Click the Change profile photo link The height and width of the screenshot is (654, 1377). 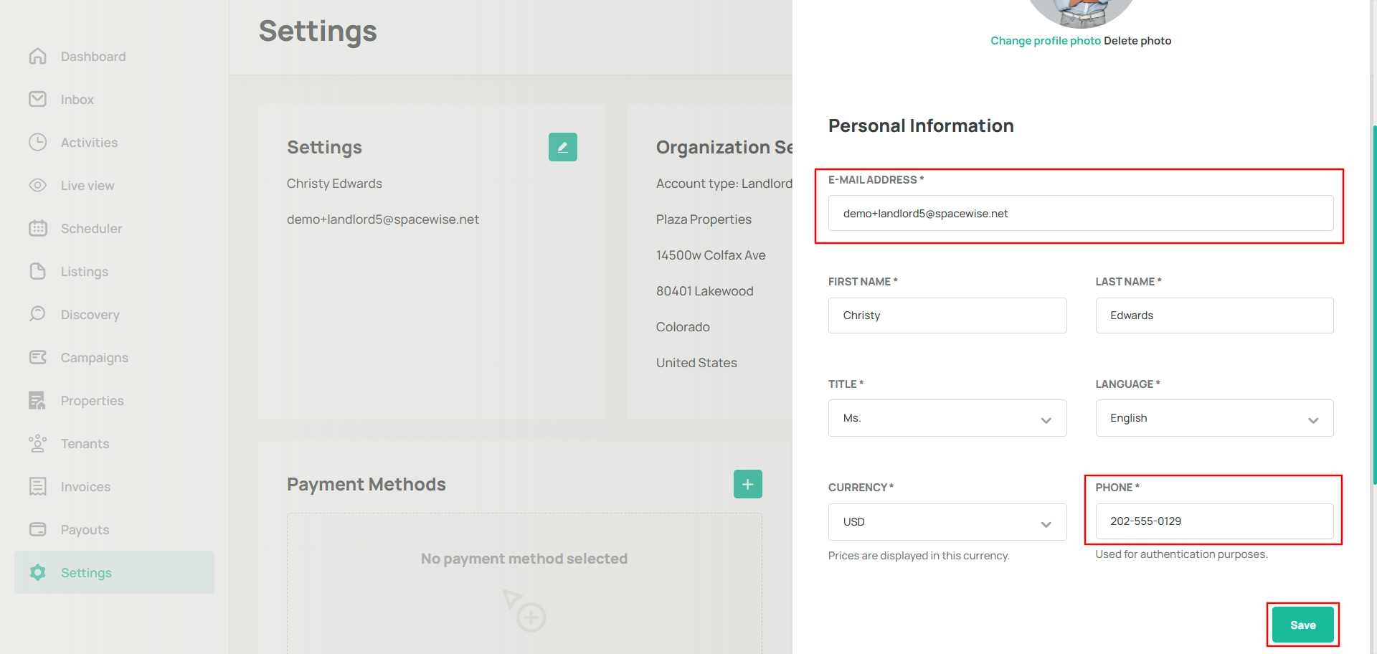(1045, 41)
